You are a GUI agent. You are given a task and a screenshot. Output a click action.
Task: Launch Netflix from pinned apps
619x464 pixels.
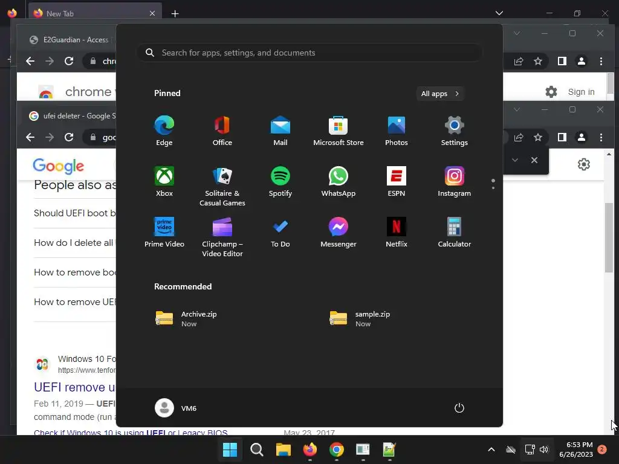(397, 233)
